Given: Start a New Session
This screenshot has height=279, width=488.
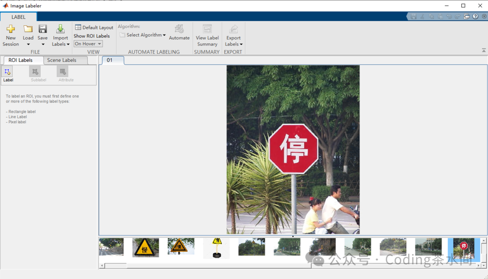Looking at the screenshot, I should pyautogui.click(x=10, y=36).
